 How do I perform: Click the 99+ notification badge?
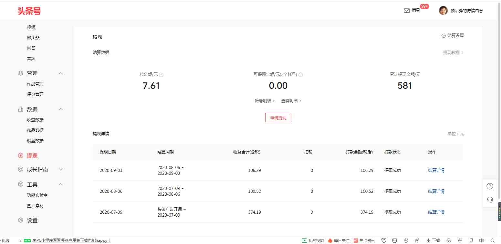pyautogui.click(x=424, y=6)
